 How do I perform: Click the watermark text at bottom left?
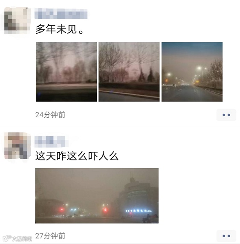click(22, 239)
